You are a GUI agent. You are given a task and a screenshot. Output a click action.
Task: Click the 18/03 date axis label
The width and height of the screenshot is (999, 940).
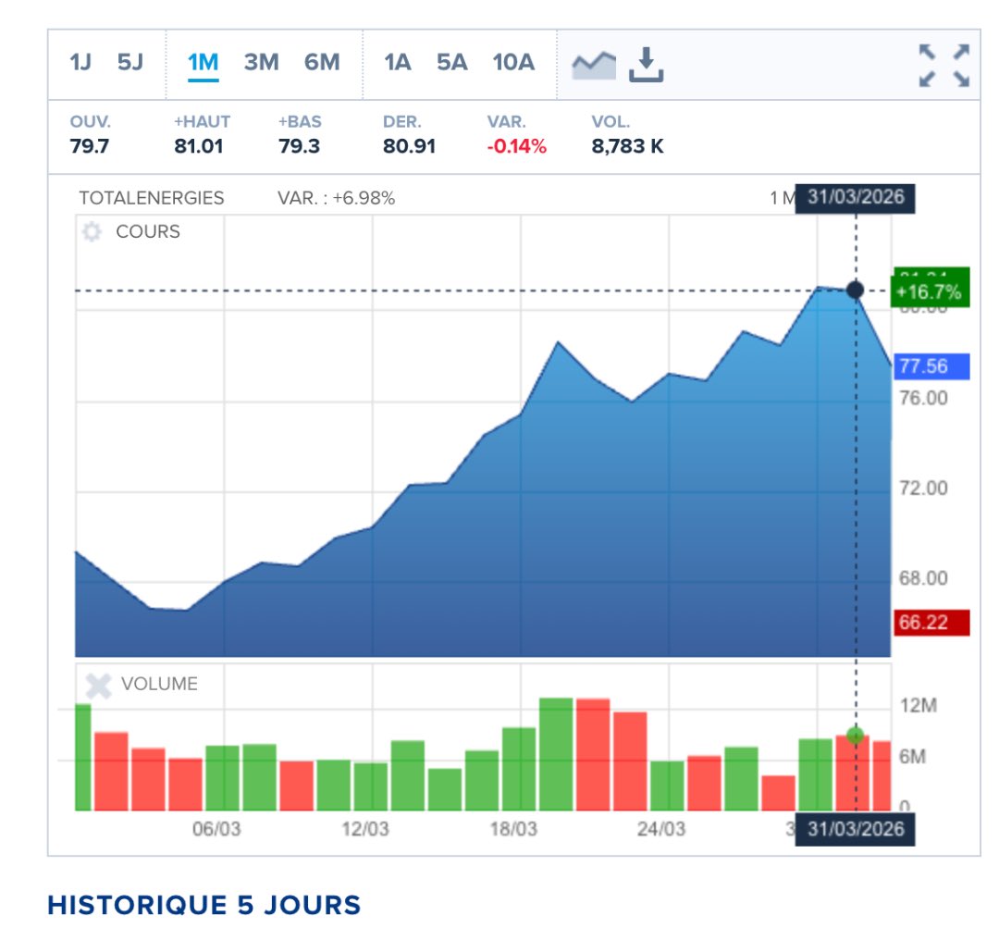(x=513, y=829)
